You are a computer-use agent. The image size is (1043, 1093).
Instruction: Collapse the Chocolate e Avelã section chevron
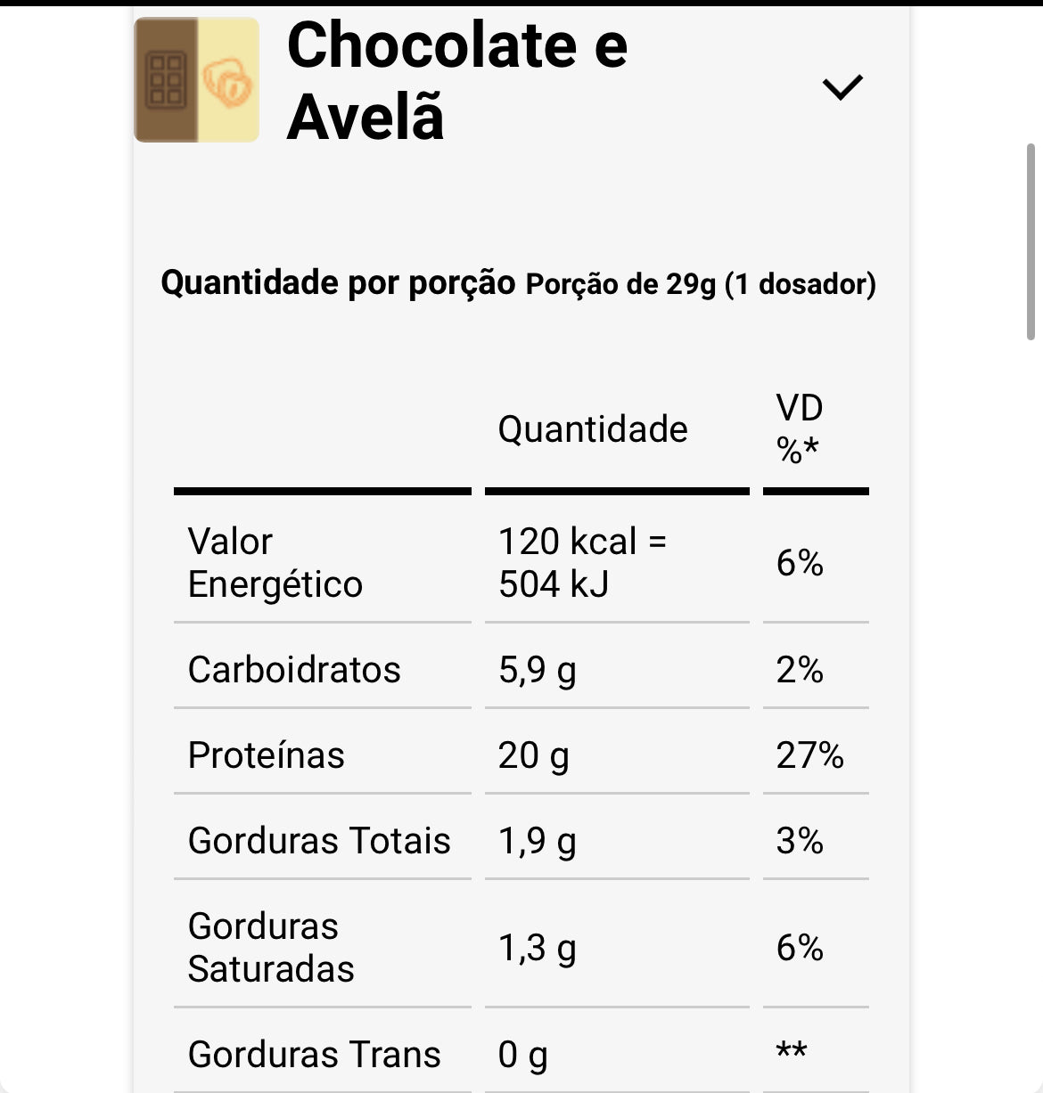tap(842, 87)
